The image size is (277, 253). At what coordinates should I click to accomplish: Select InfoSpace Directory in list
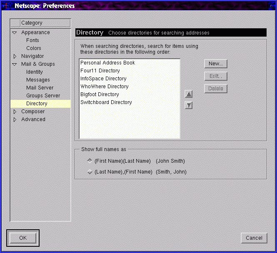click(x=130, y=79)
